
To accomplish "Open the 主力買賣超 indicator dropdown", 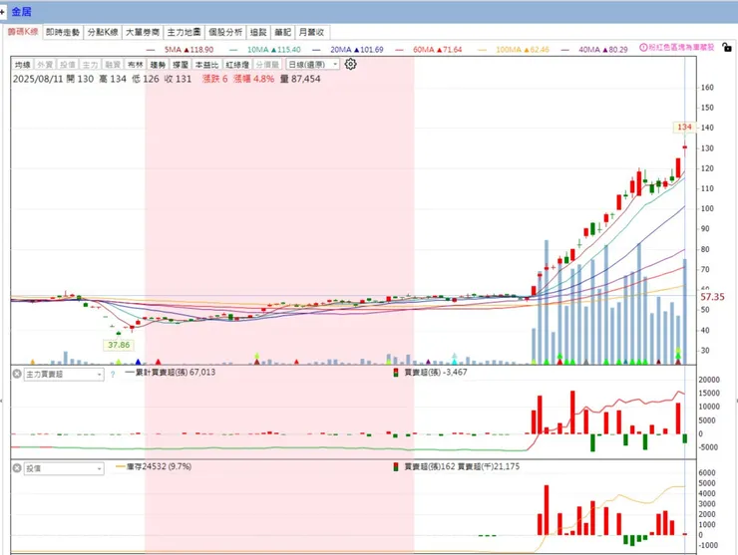I will [x=64, y=375].
